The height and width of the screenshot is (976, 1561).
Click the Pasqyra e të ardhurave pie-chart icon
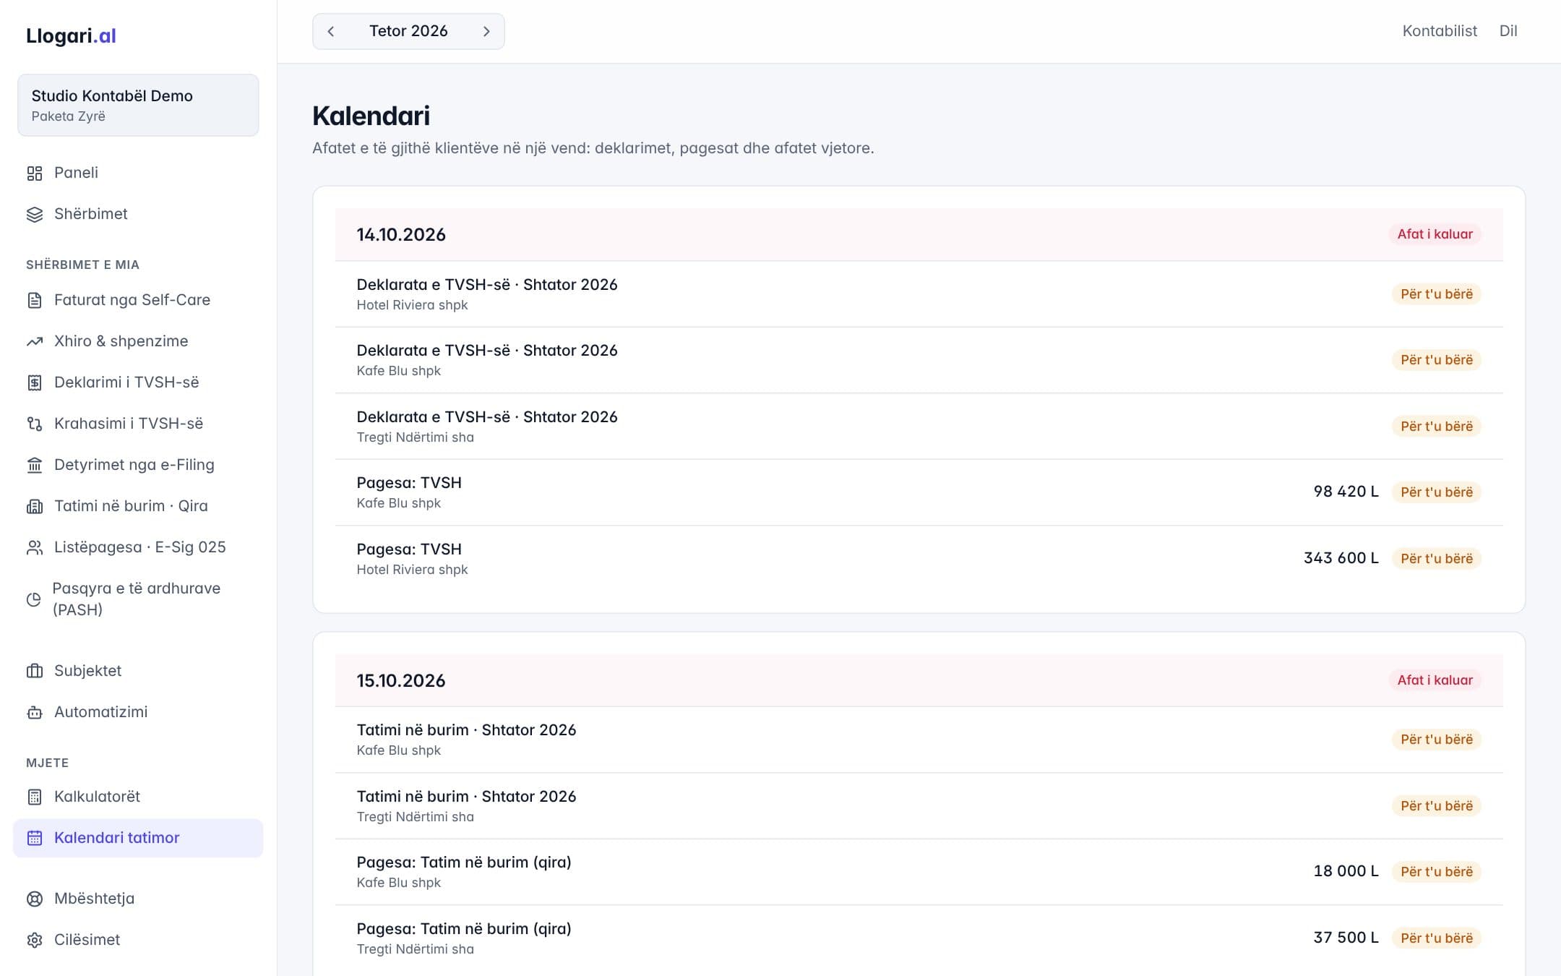(x=34, y=599)
